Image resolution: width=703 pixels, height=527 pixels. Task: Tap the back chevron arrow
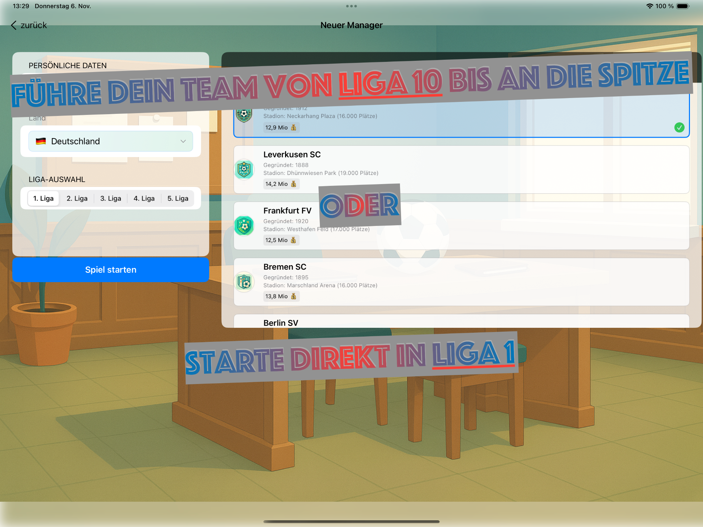click(x=14, y=25)
